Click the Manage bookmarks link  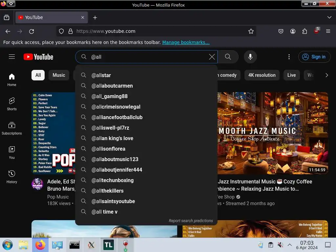coord(186,42)
